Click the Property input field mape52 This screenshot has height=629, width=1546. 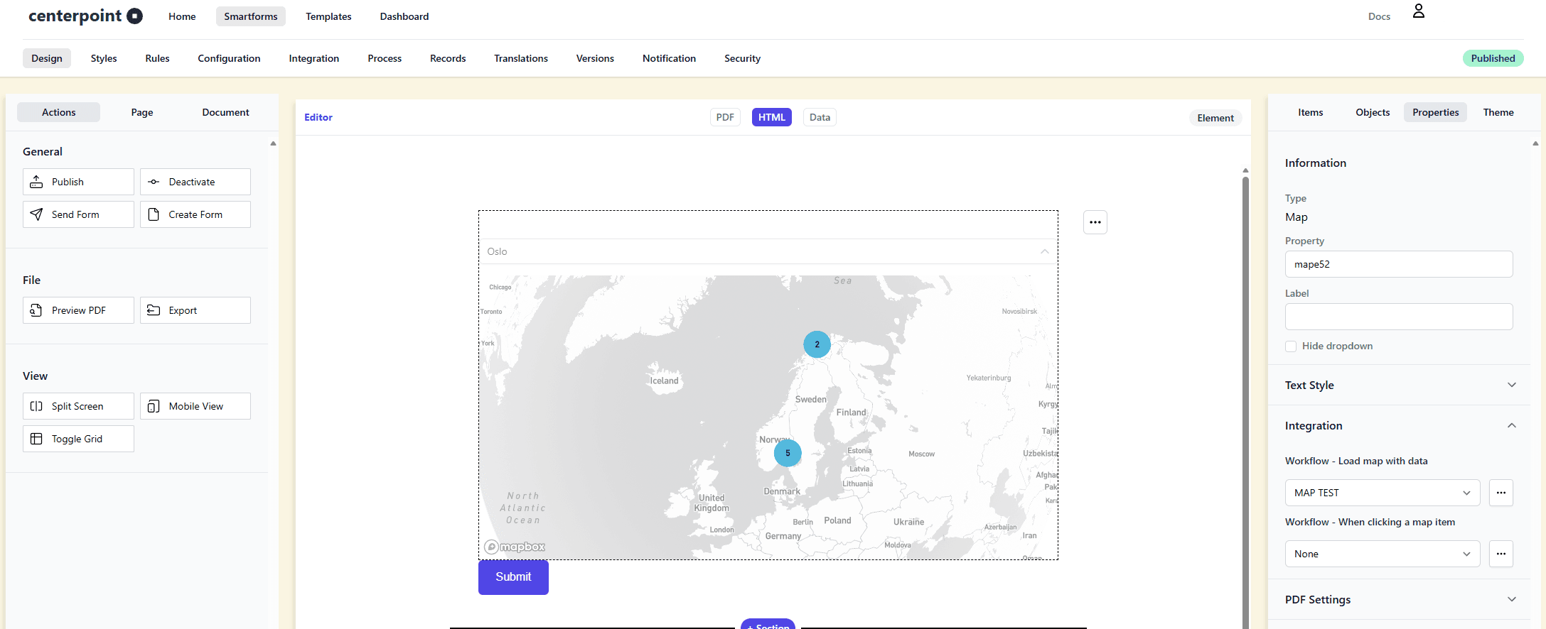1399,264
